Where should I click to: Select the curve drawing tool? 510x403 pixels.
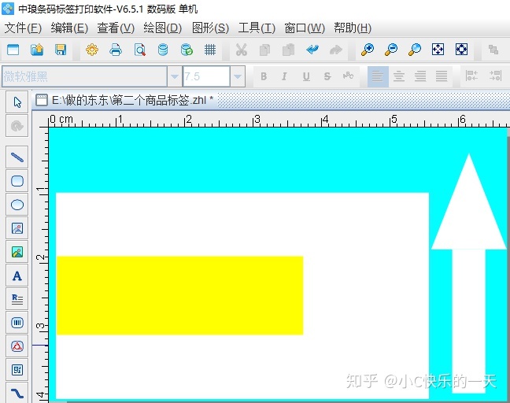(x=17, y=393)
